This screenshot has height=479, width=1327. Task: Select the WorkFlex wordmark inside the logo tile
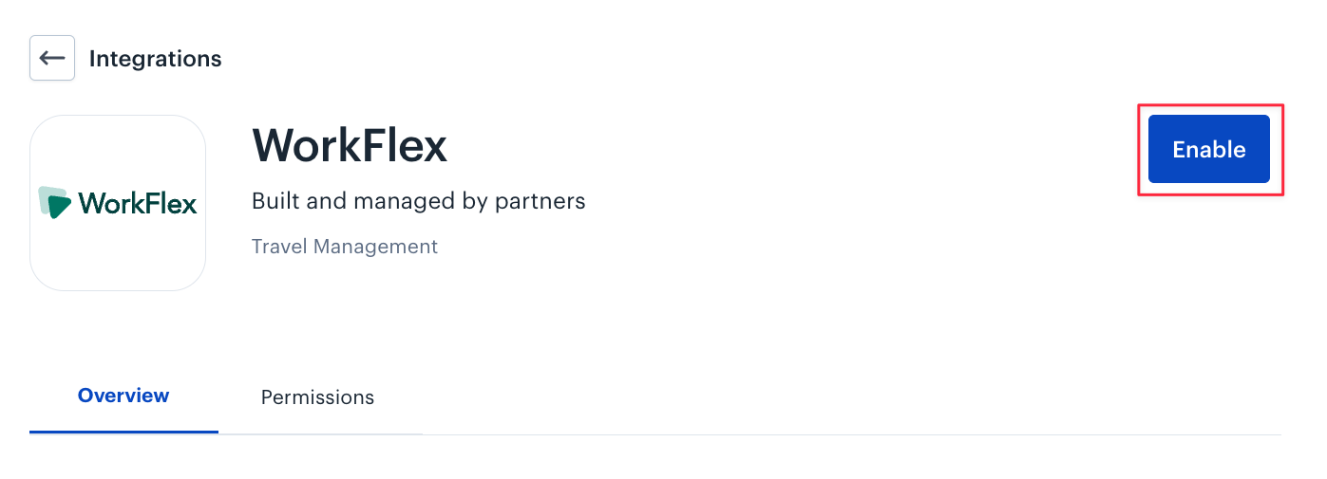click(x=138, y=203)
